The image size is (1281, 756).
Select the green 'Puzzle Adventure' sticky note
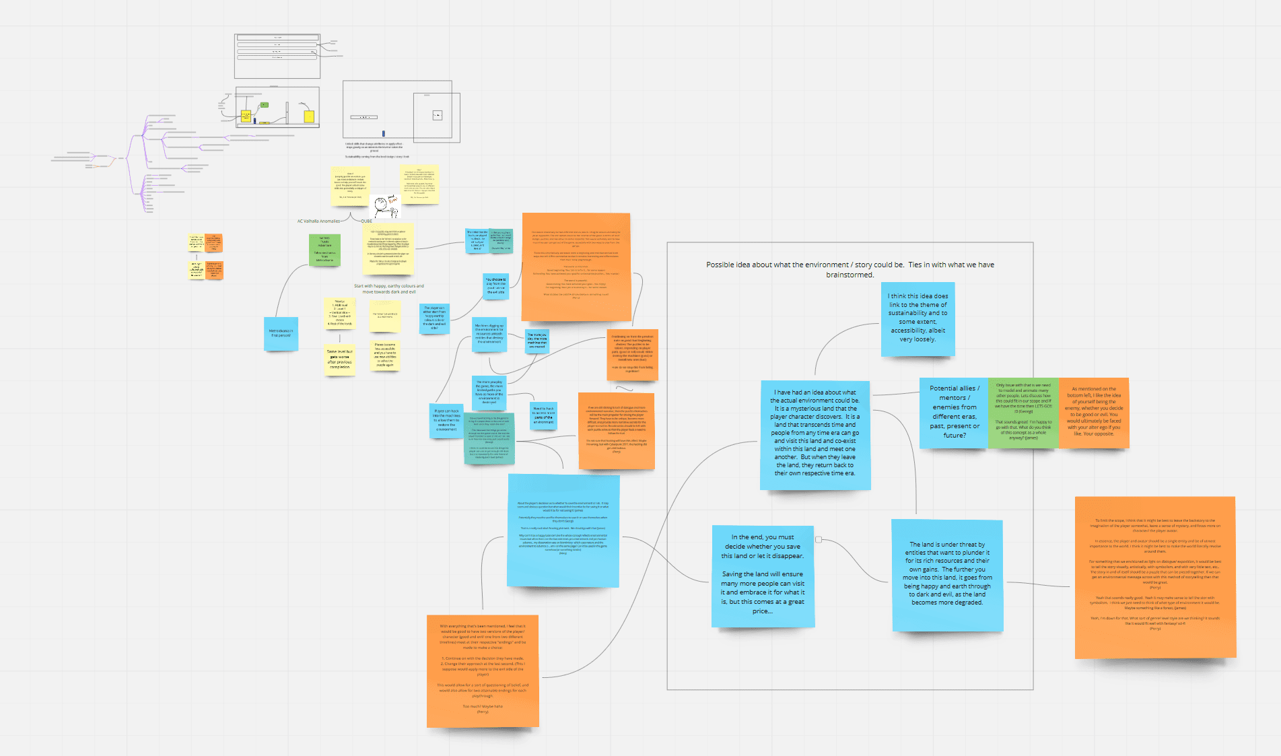[324, 250]
